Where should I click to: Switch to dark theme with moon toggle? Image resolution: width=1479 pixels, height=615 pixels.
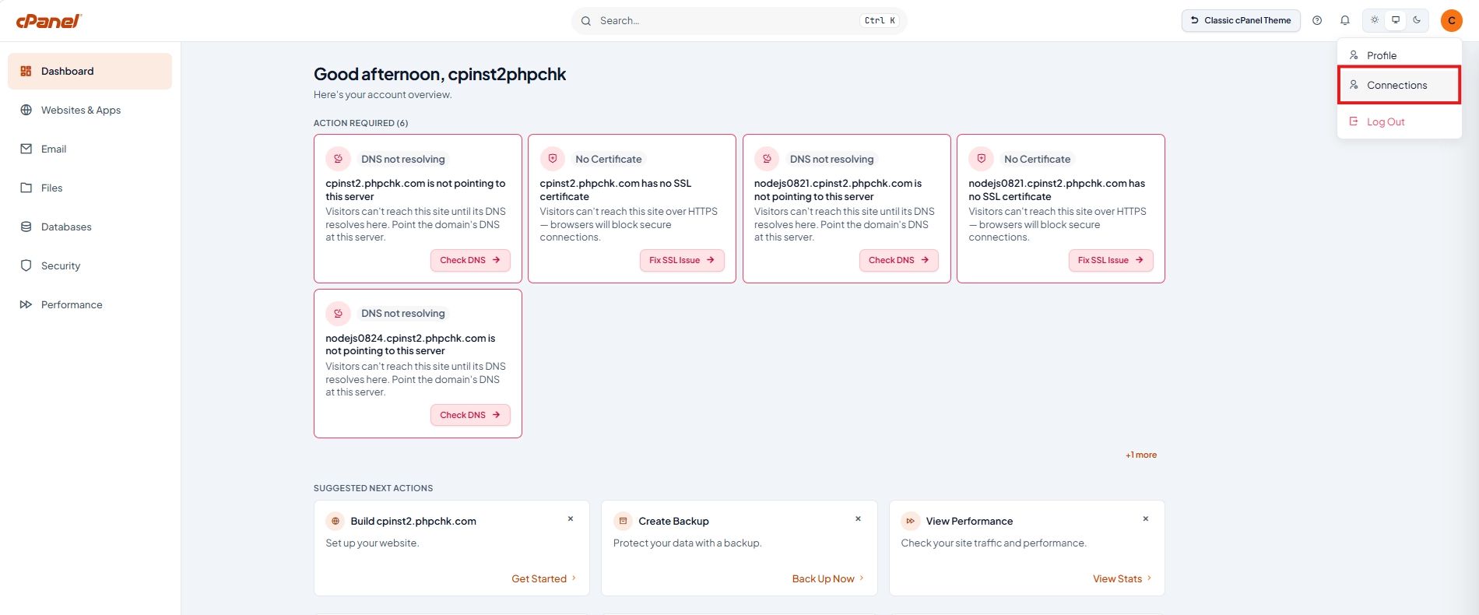[1417, 20]
